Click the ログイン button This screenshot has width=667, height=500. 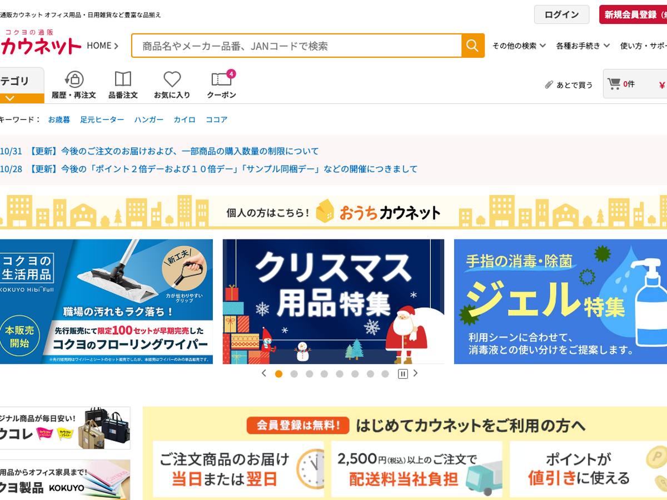[x=561, y=14]
